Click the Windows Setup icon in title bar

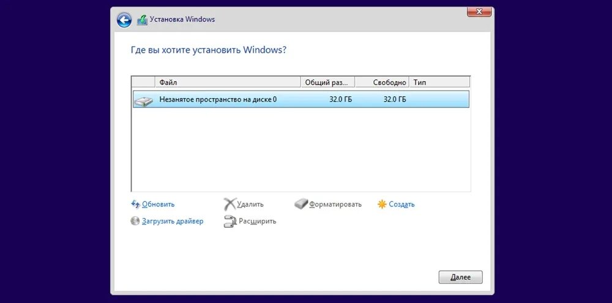click(x=142, y=20)
